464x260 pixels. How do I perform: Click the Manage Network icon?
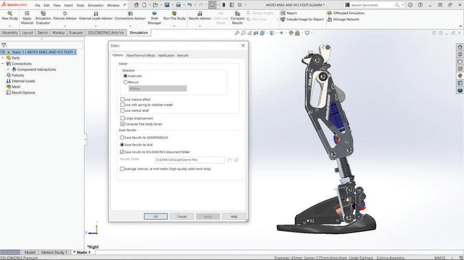click(x=329, y=19)
